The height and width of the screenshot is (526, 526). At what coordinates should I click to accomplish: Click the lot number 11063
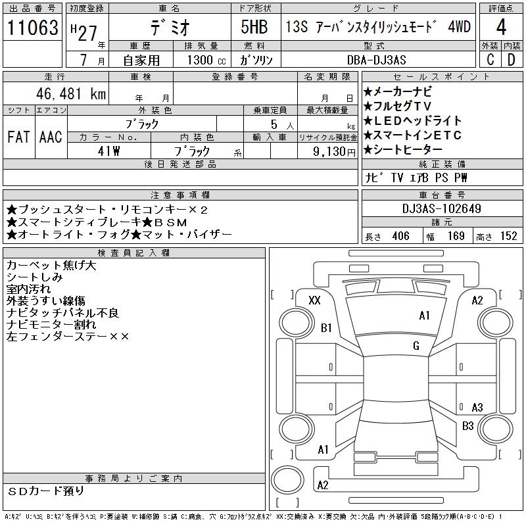(x=32, y=28)
